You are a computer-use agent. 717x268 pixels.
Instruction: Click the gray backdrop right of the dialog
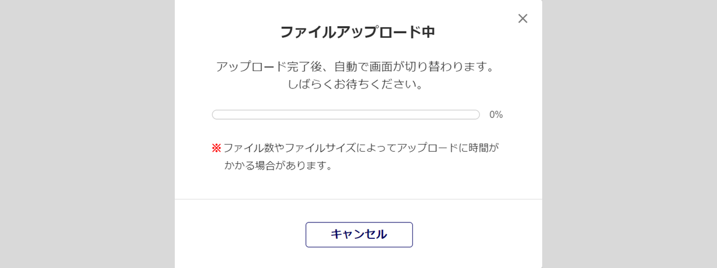[x=629, y=134]
